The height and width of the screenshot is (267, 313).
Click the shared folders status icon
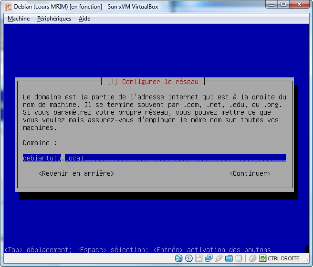[x=229, y=258]
